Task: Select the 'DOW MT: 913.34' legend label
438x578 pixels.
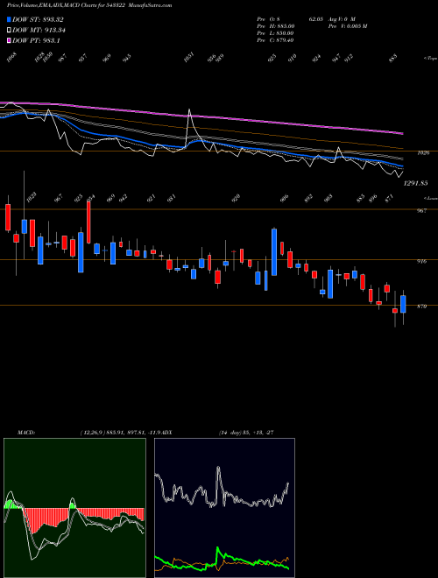Action: [x=39, y=31]
